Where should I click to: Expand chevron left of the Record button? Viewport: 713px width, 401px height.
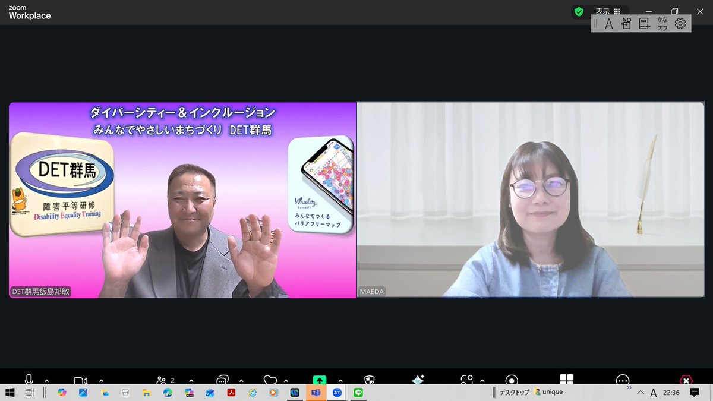pyautogui.click(x=482, y=380)
